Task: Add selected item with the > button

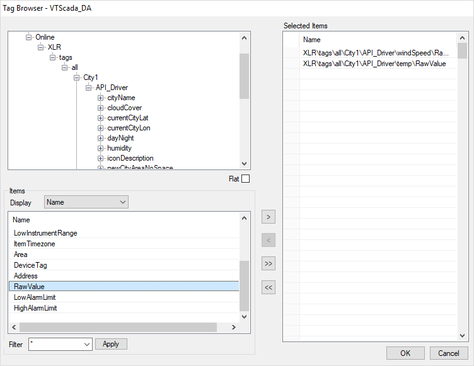Action: point(268,217)
